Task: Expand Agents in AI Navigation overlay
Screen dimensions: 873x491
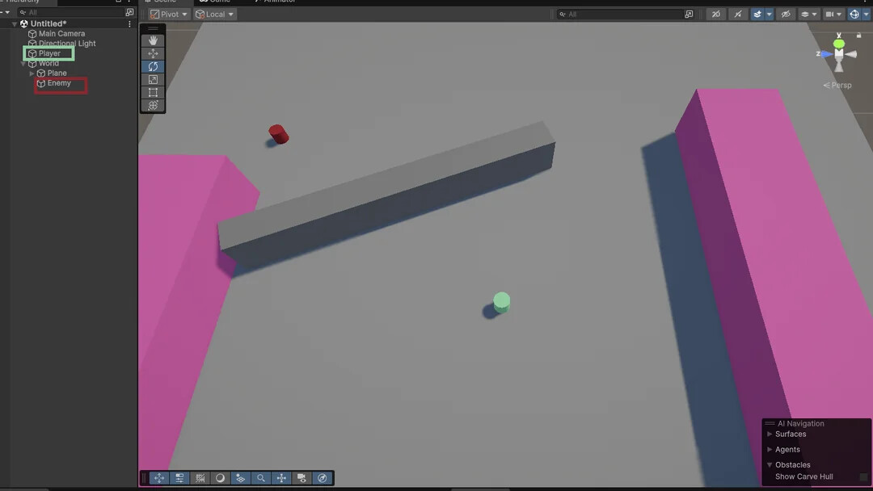Action: [770, 449]
